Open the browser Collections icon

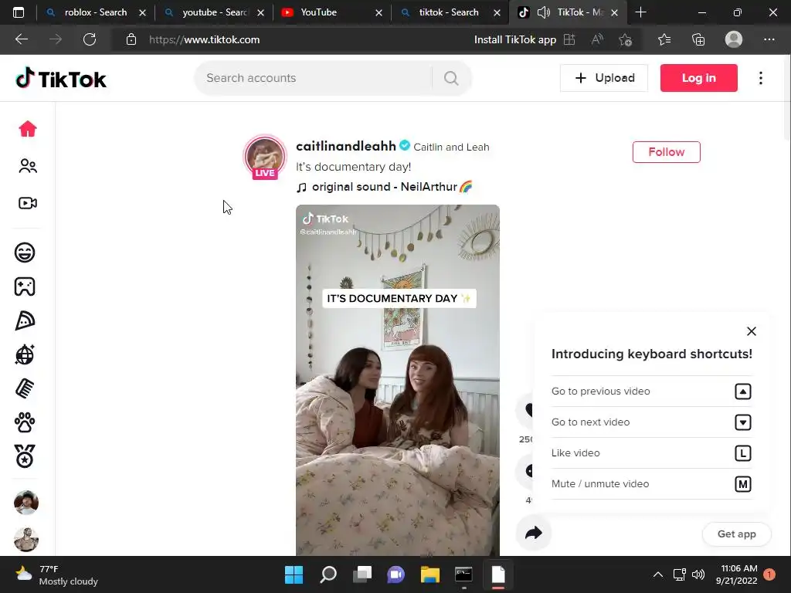tap(698, 39)
